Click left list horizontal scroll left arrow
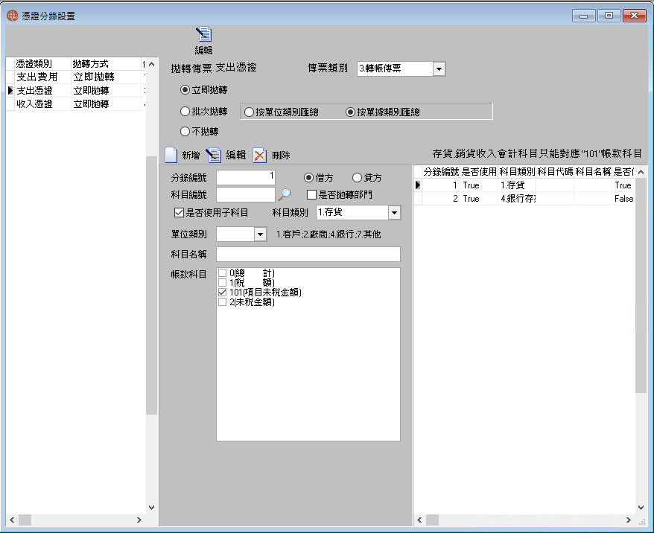654x533 pixels. 12,520
